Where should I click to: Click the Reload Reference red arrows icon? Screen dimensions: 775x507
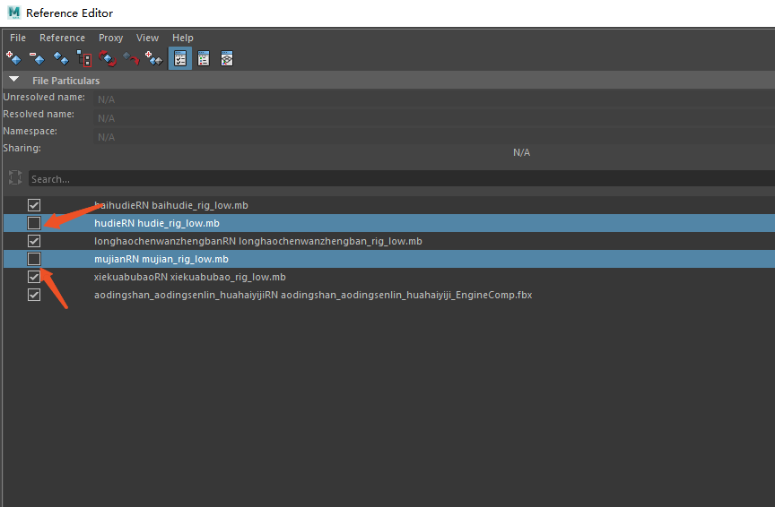(x=108, y=58)
